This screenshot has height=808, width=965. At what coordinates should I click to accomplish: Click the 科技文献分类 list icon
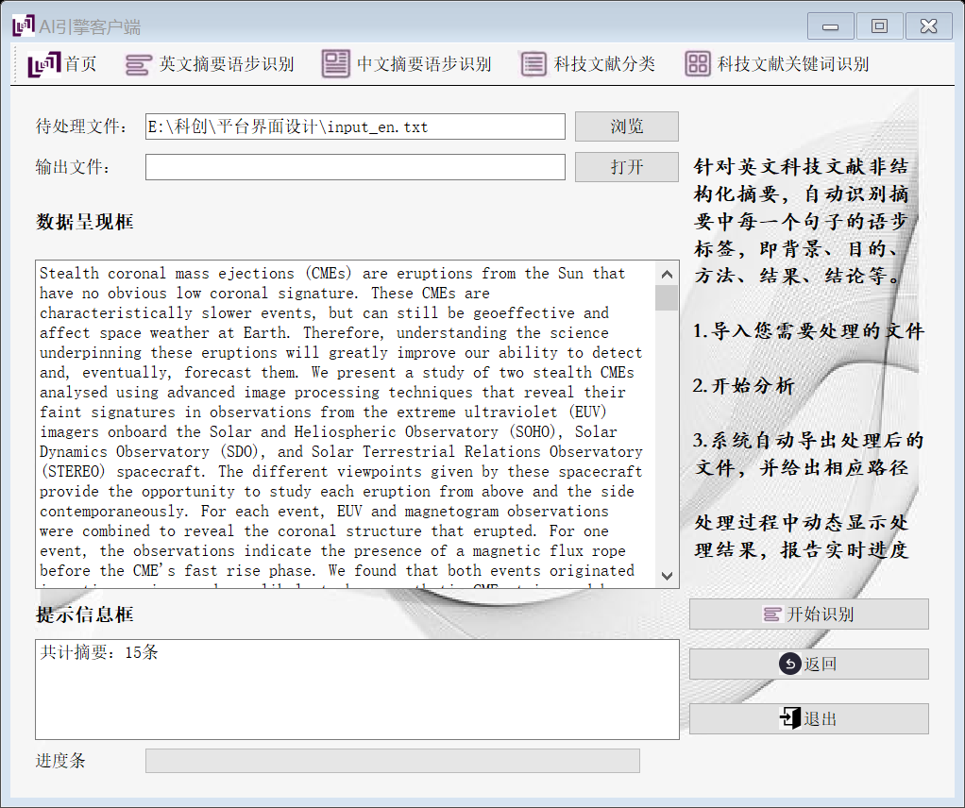tap(533, 64)
